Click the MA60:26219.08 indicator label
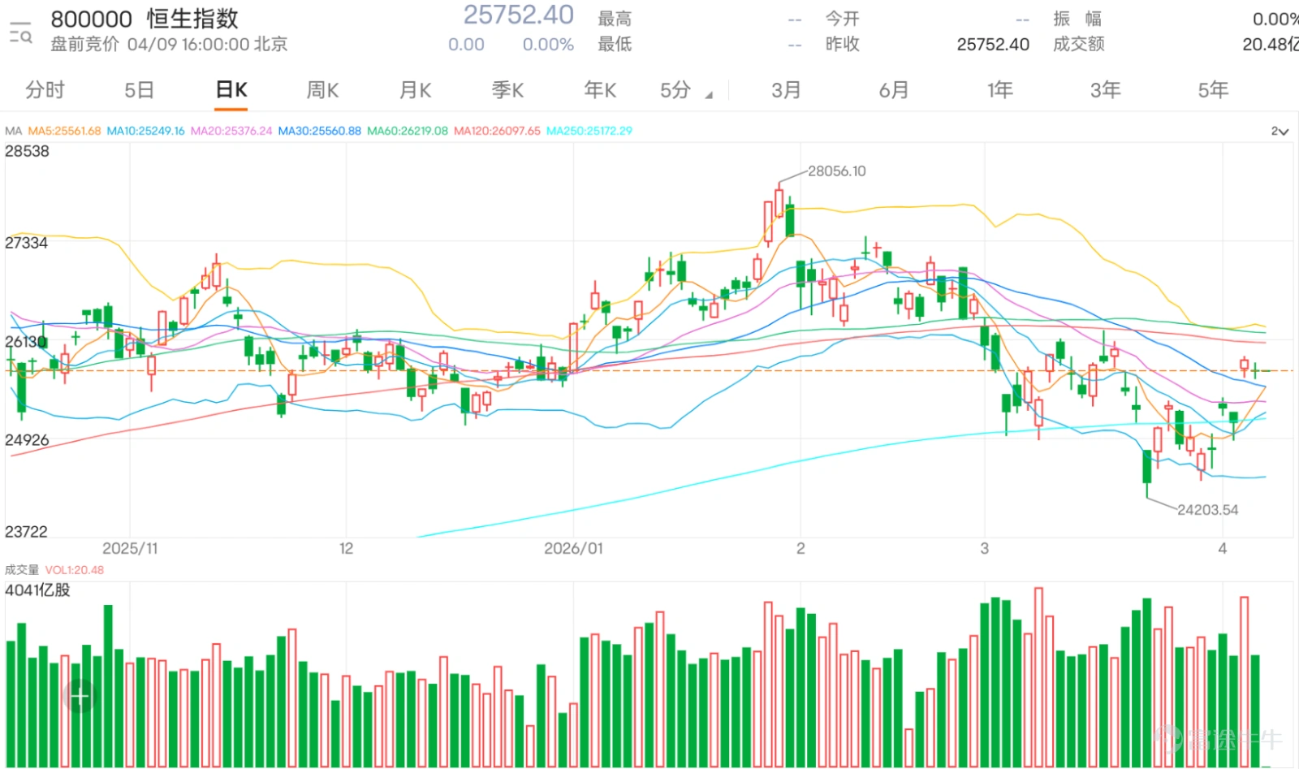The height and width of the screenshot is (769, 1299). [x=408, y=131]
